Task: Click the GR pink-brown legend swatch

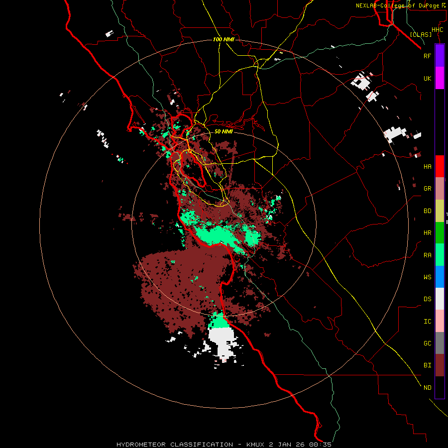Action: 440,189
